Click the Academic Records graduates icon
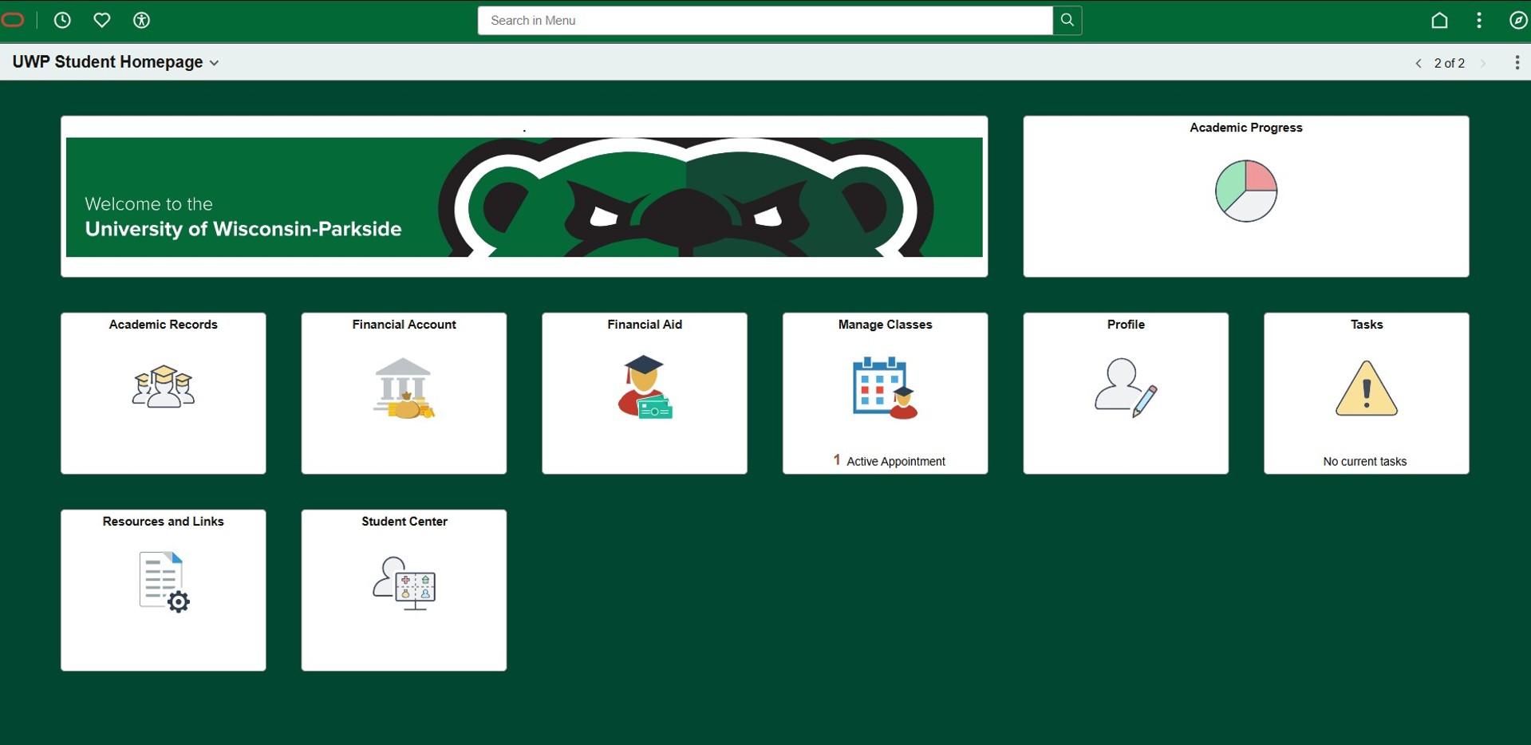The width and height of the screenshot is (1531, 745). tap(164, 387)
